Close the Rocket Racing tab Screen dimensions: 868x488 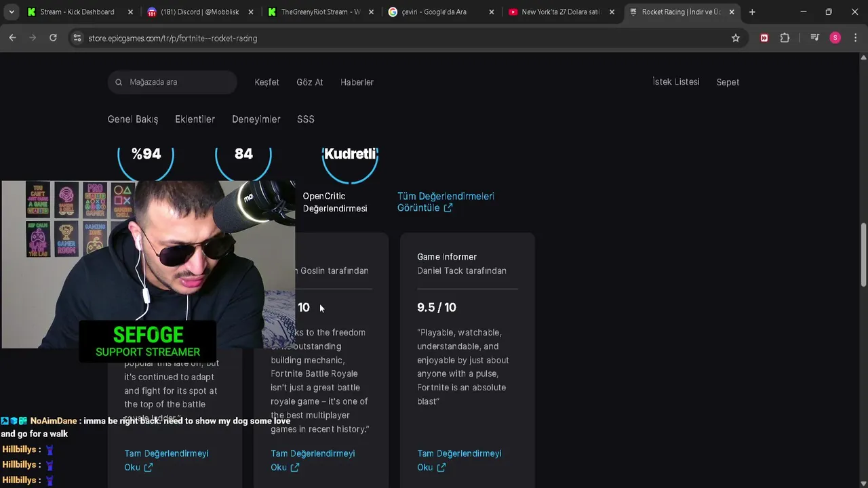[x=732, y=12]
